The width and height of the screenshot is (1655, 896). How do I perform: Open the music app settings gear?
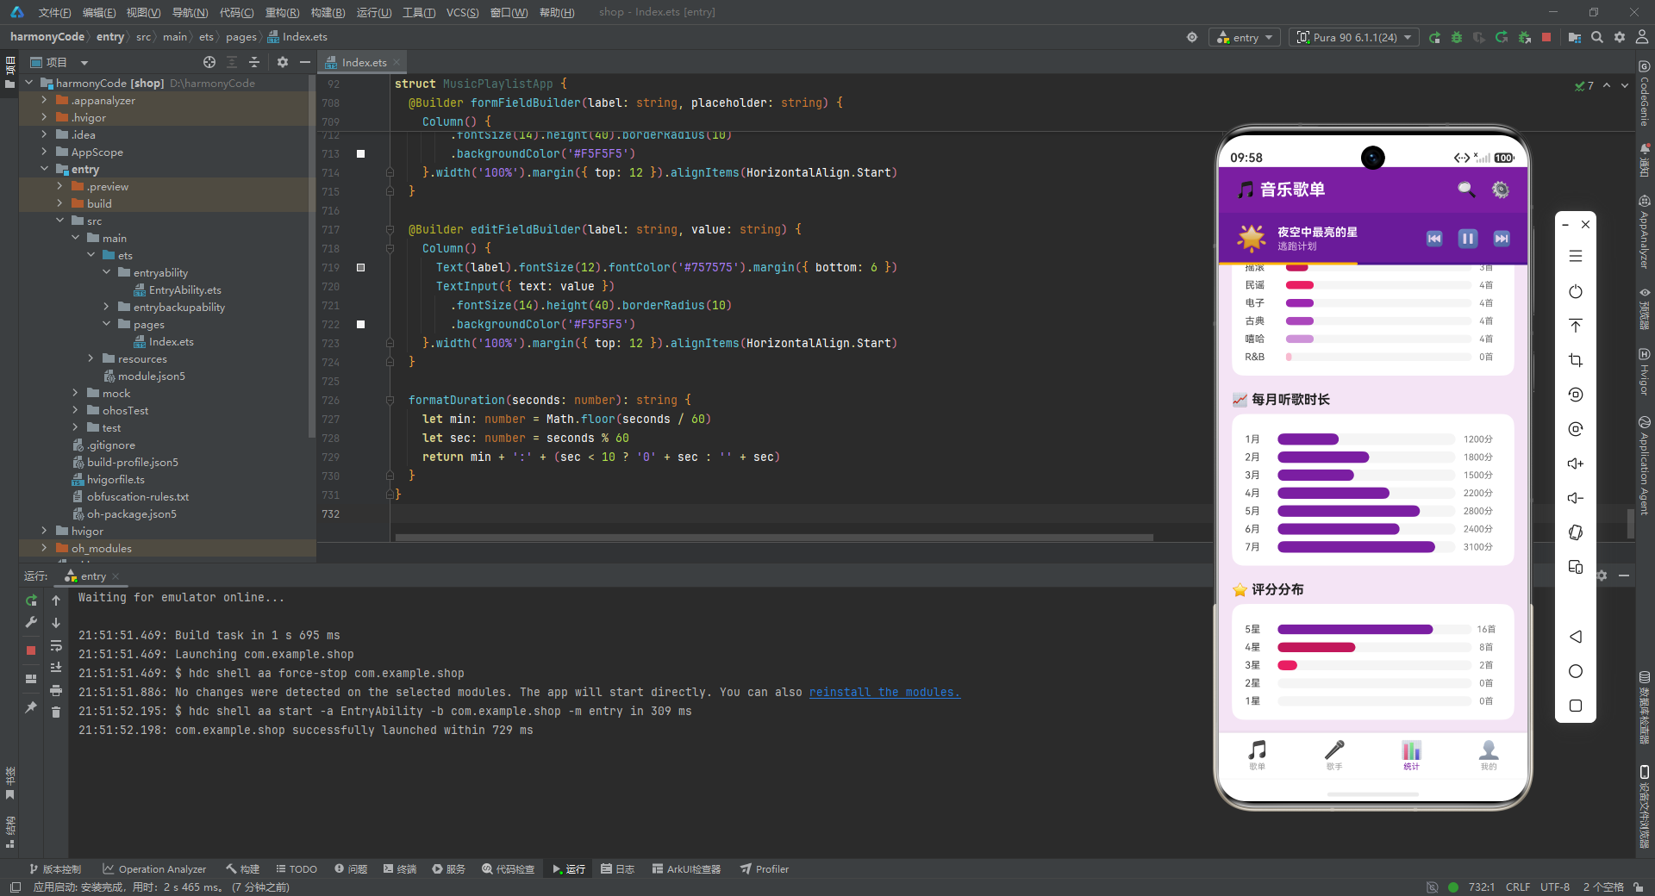(1501, 190)
